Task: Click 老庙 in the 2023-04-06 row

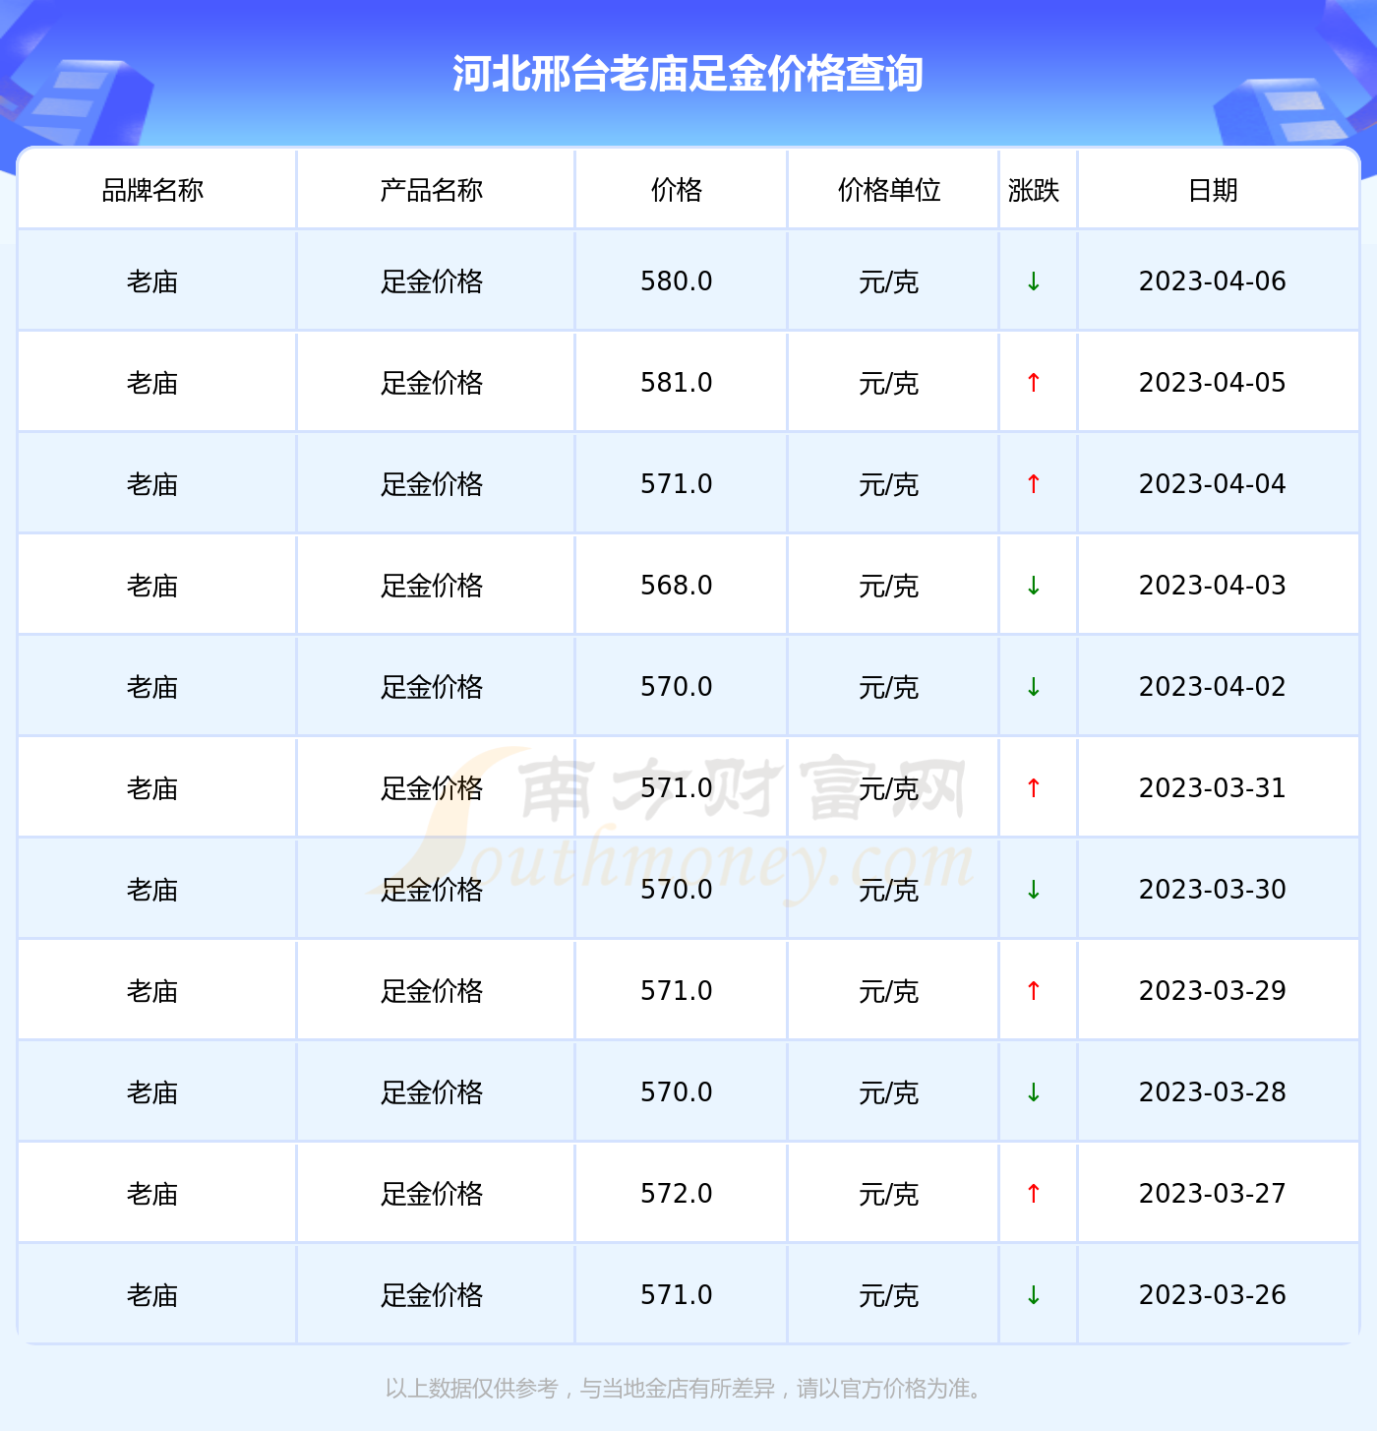Action: click(152, 281)
